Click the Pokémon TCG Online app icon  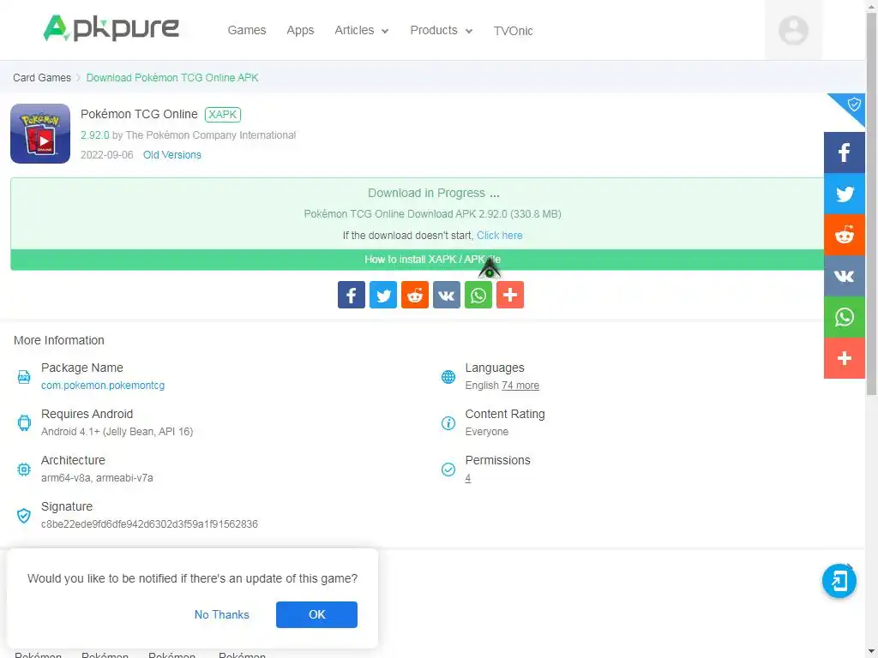pyautogui.click(x=40, y=134)
